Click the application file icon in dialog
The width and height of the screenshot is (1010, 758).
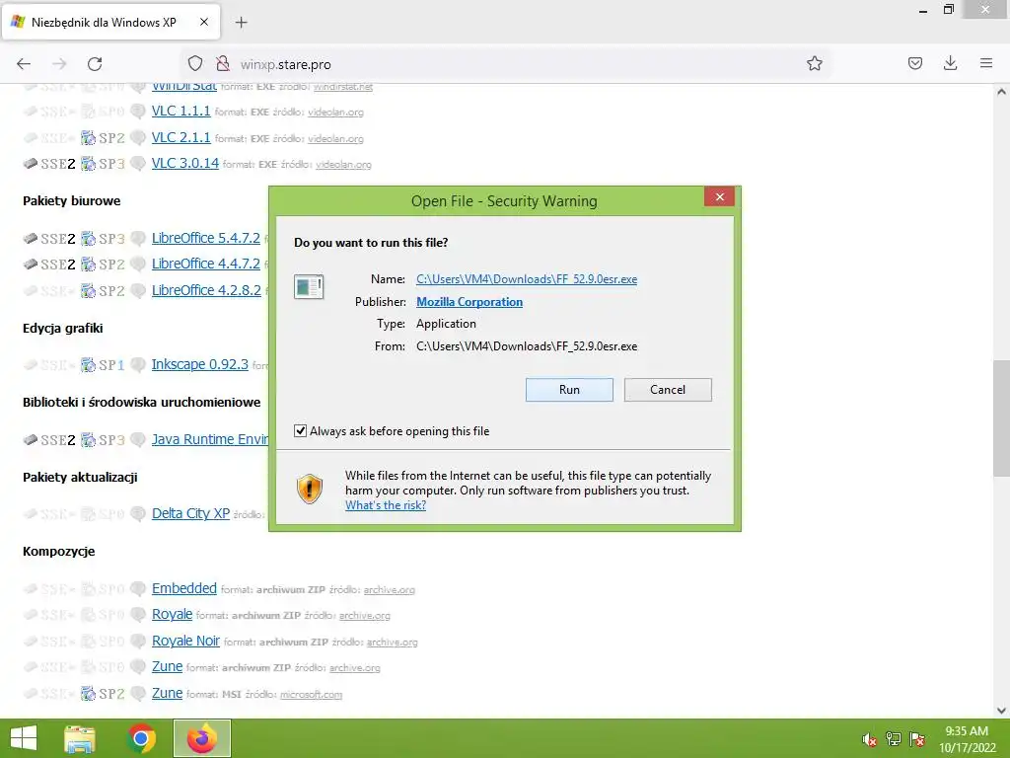(309, 286)
